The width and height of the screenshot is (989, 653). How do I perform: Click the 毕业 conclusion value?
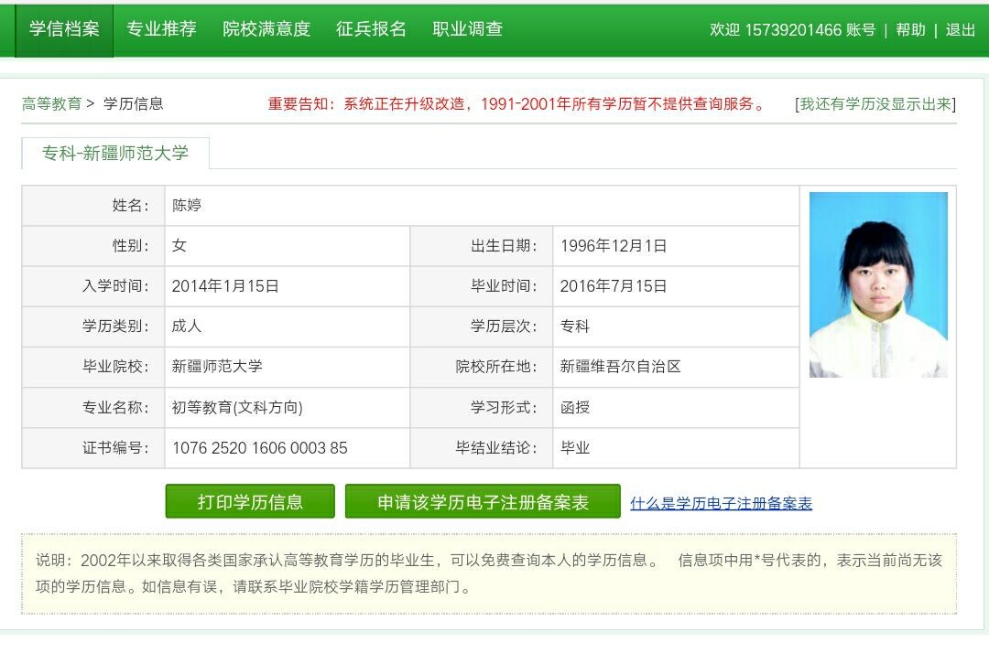tap(574, 448)
